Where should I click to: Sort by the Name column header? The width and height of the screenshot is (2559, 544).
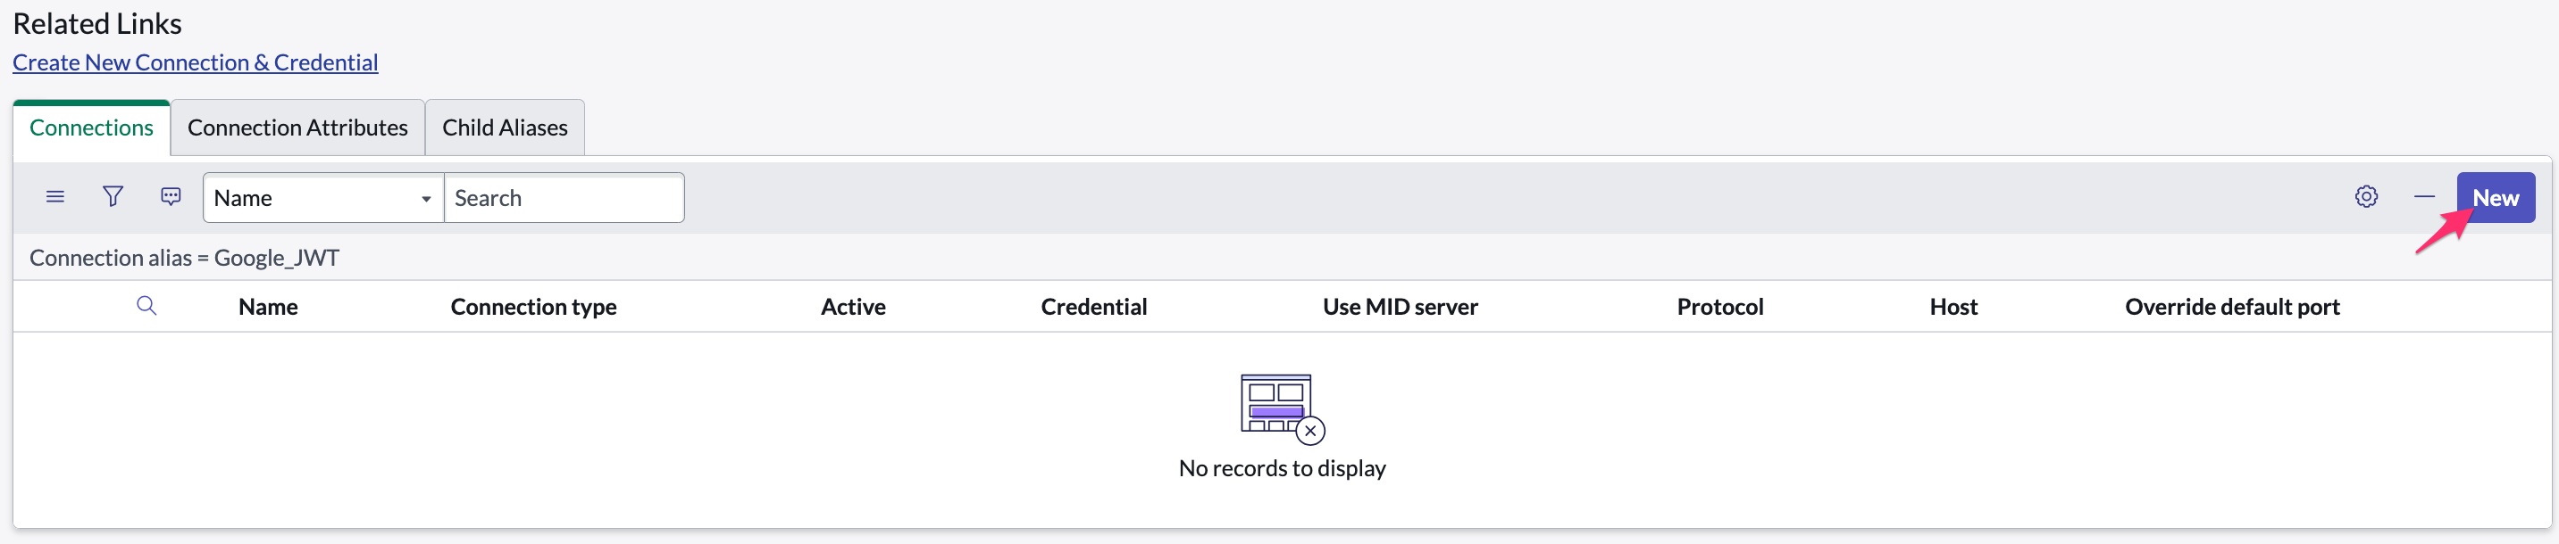pos(267,306)
